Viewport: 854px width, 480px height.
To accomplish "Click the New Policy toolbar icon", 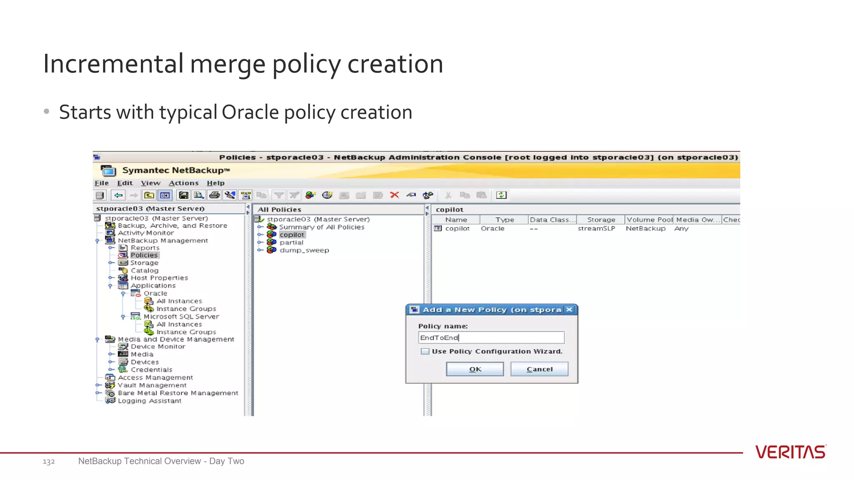I will pyautogui.click(x=311, y=195).
